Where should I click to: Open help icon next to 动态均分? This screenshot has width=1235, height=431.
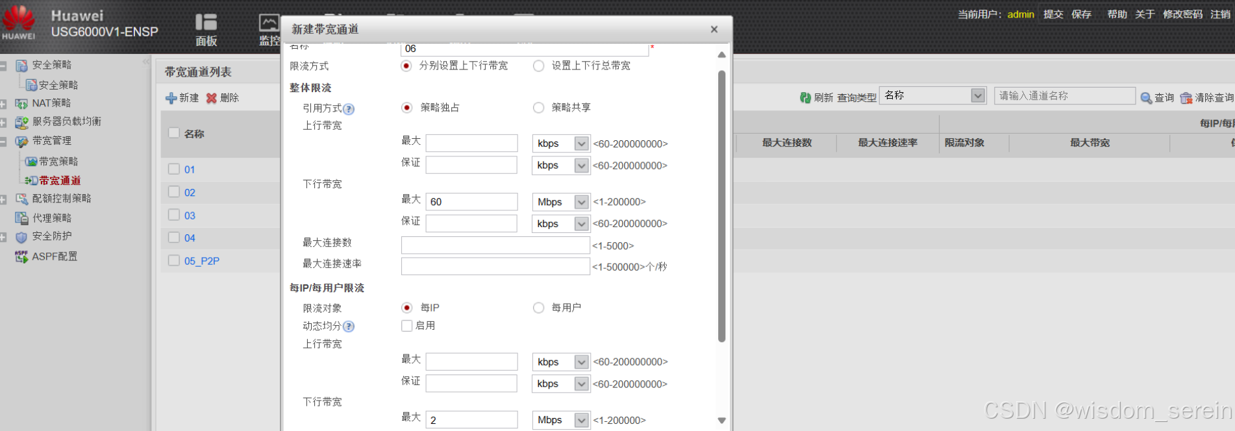click(x=349, y=326)
